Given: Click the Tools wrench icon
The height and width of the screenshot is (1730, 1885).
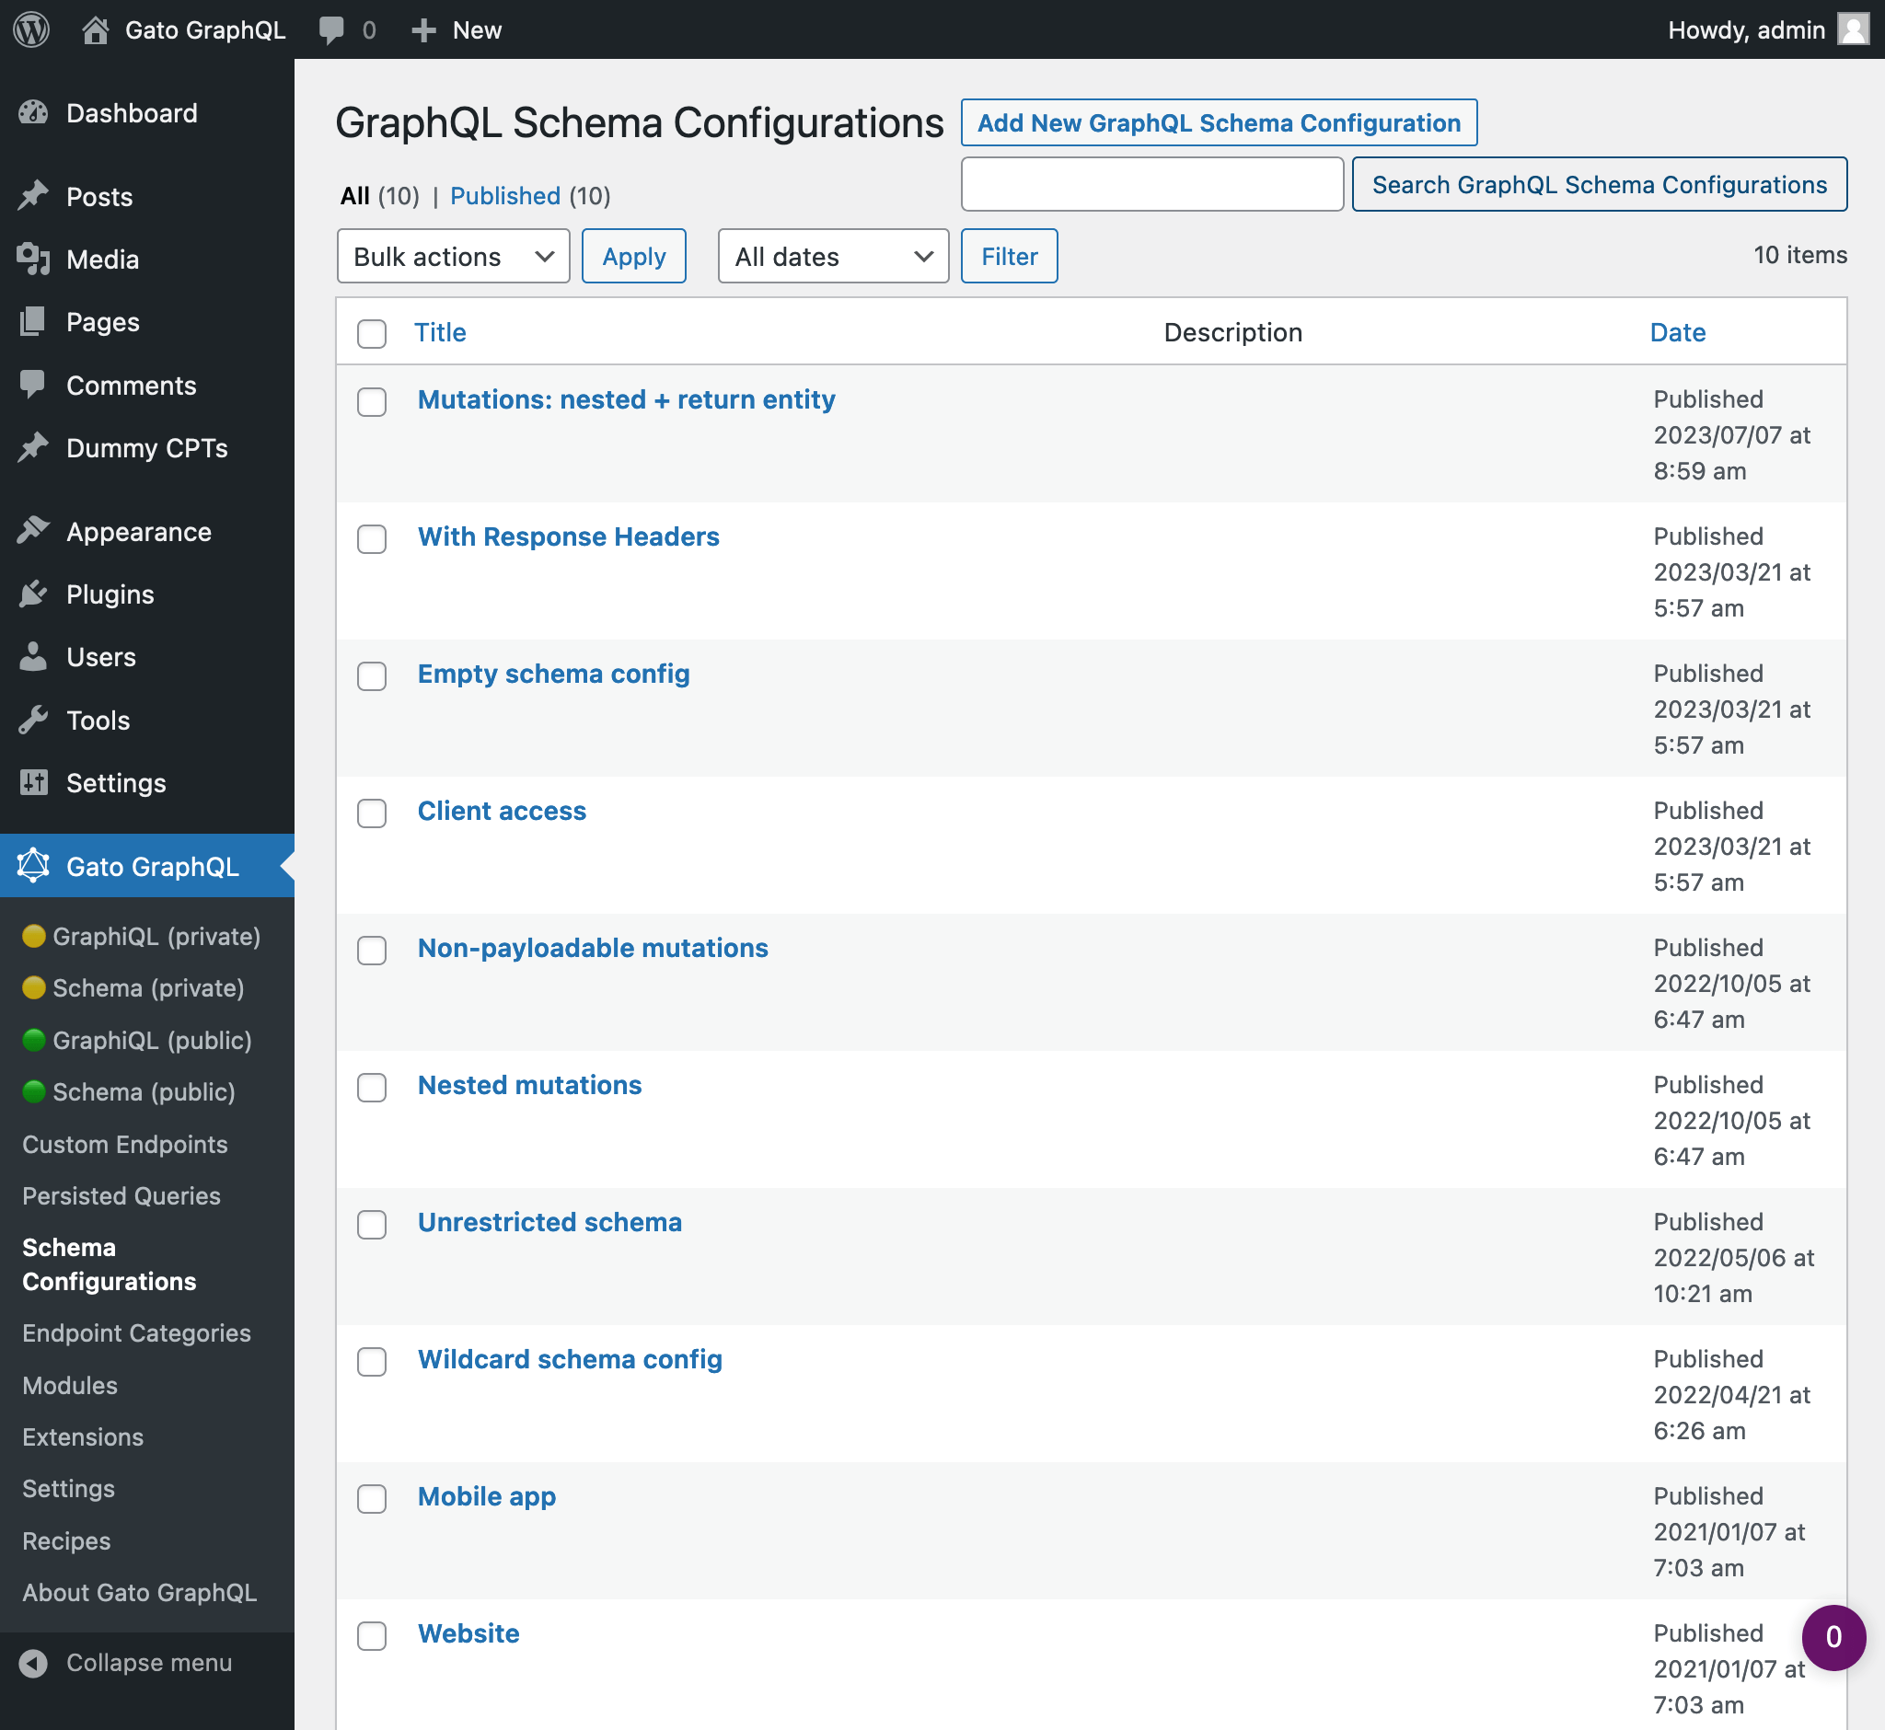Looking at the screenshot, I should point(34,720).
